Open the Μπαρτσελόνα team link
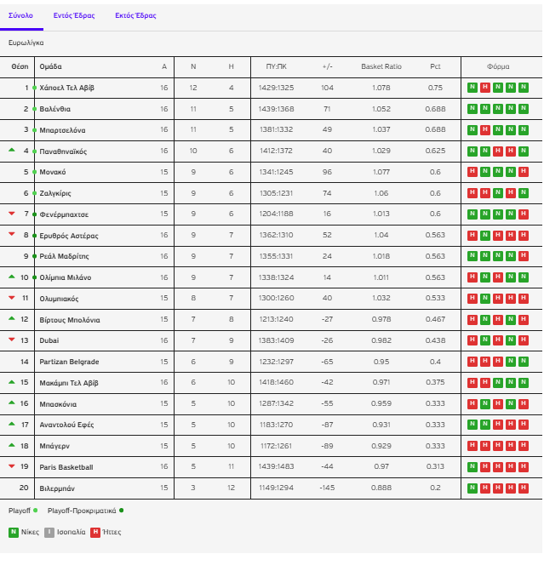 (x=62, y=130)
